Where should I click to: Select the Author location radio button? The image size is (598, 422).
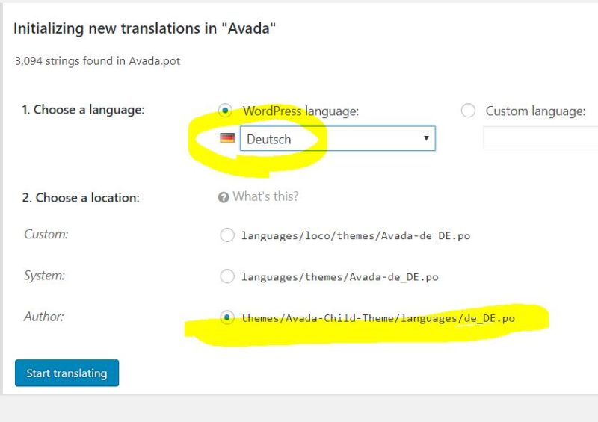[x=227, y=317]
